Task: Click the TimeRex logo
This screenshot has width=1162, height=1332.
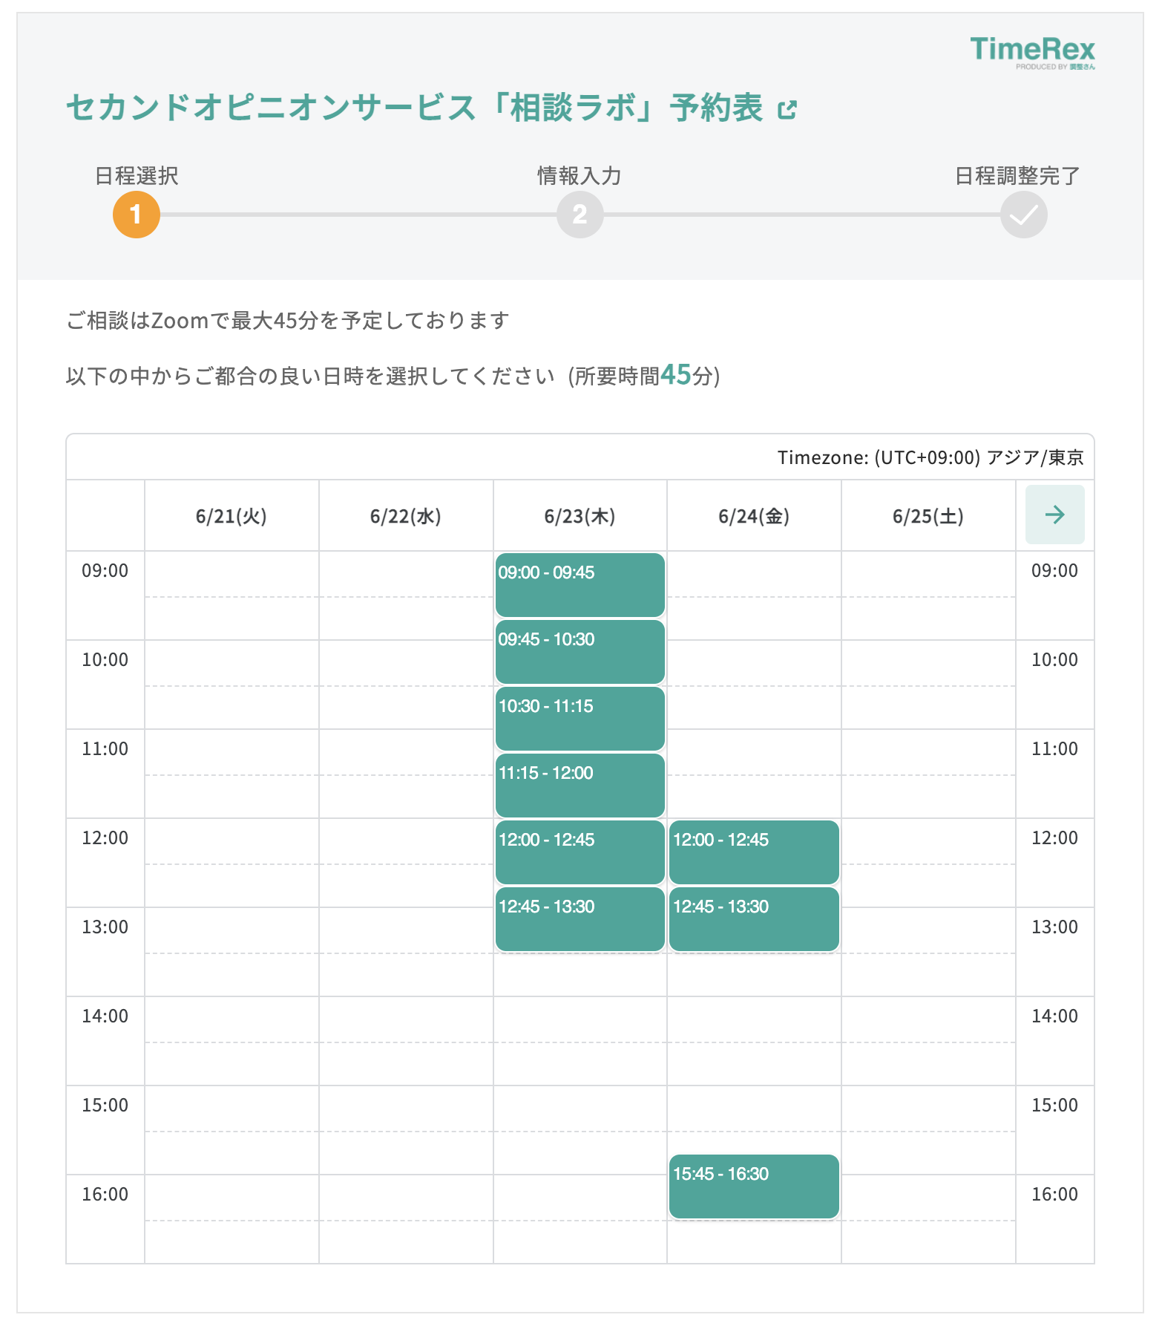Action: coord(1032,52)
